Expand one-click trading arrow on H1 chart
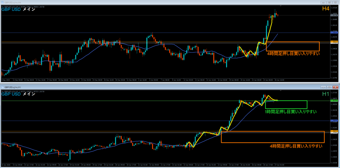This screenshot has height=168, width=340. pos(3,91)
